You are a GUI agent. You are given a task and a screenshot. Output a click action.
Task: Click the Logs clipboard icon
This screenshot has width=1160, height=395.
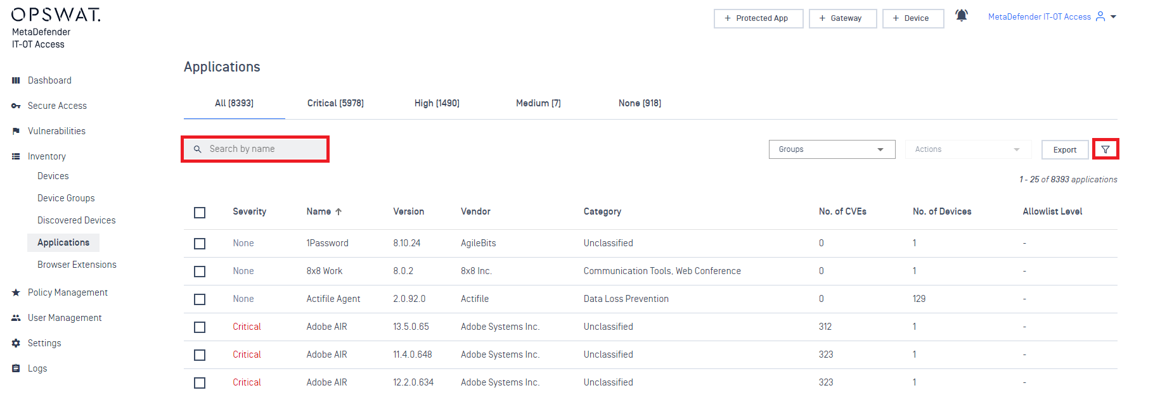pyautogui.click(x=16, y=368)
